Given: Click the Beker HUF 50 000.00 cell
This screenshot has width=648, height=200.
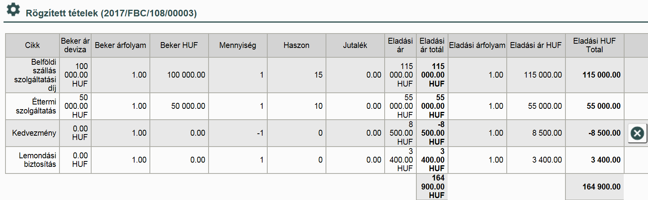Looking at the screenshot, I should 188,106.
